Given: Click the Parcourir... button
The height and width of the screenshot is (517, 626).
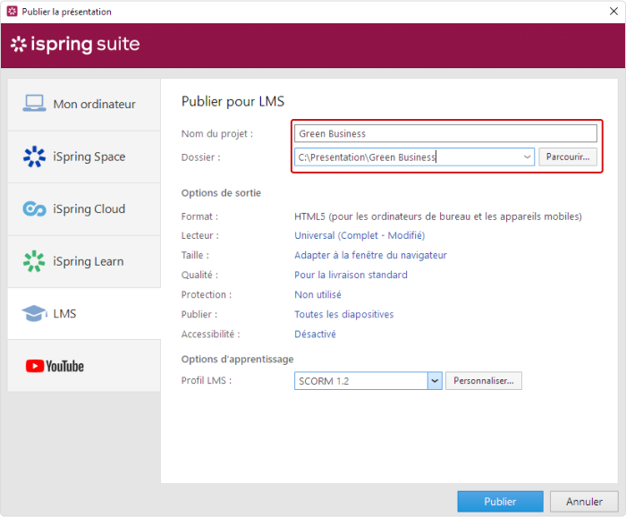Looking at the screenshot, I should pyautogui.click(x=568, y=157).
